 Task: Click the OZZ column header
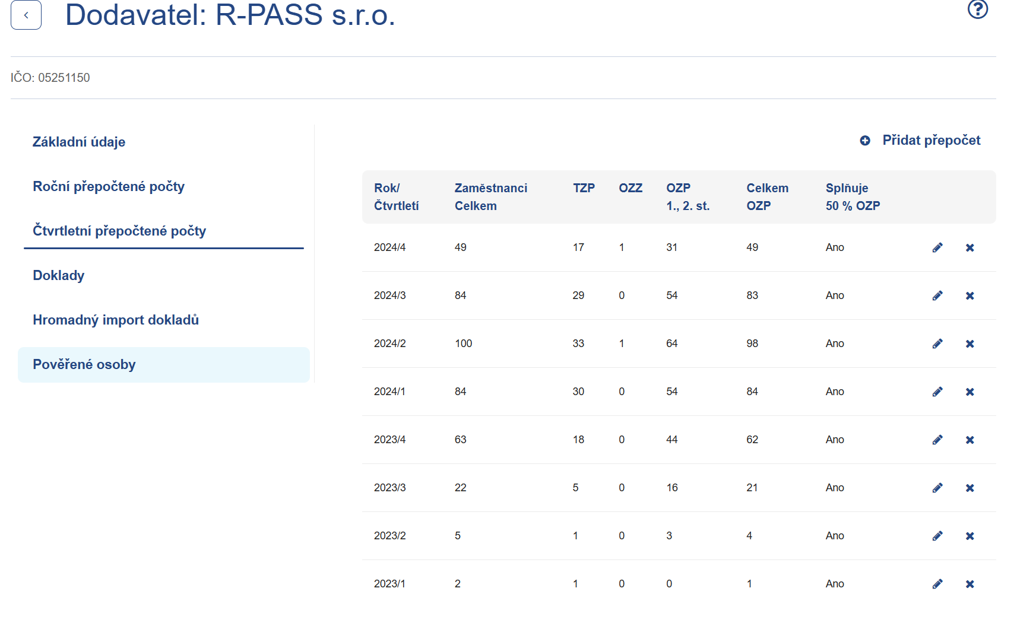click(x=631, y=188)
